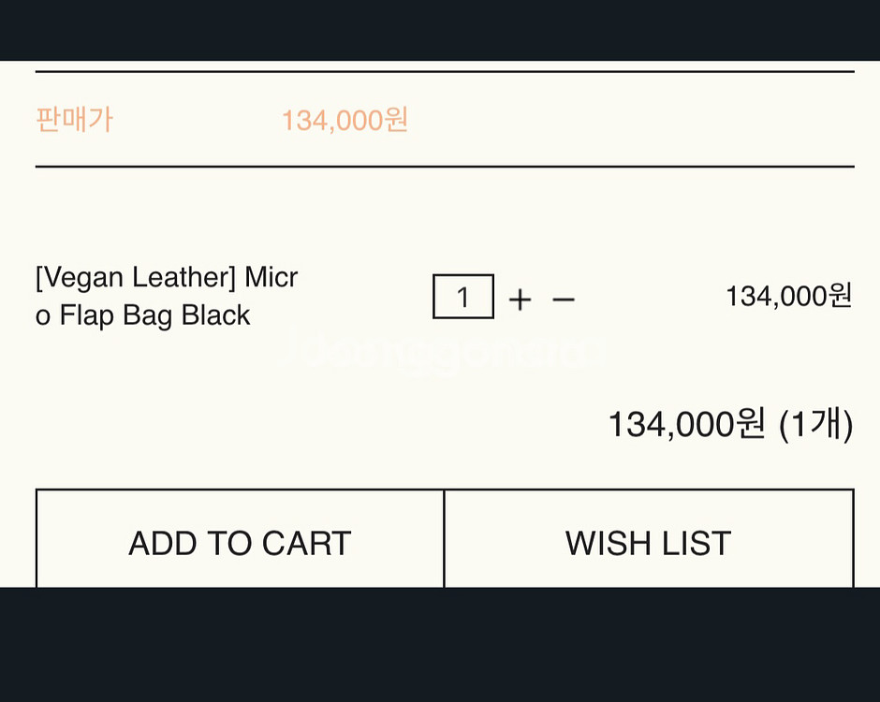Click the (1개) item count text
The height and width of the screenshot is (702, 880).
(816, 424)
